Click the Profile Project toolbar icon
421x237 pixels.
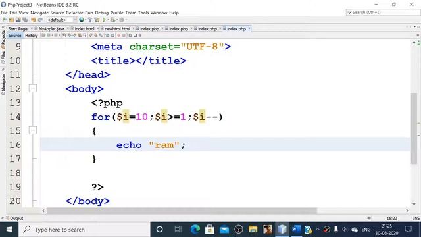(x=122, y=20)
